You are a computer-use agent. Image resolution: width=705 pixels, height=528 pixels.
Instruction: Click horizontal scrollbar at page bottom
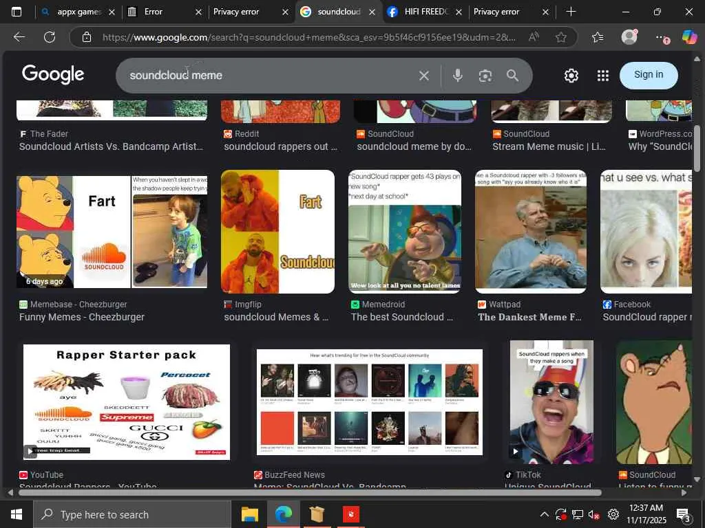pyautogui.click(x=311, y=492)
